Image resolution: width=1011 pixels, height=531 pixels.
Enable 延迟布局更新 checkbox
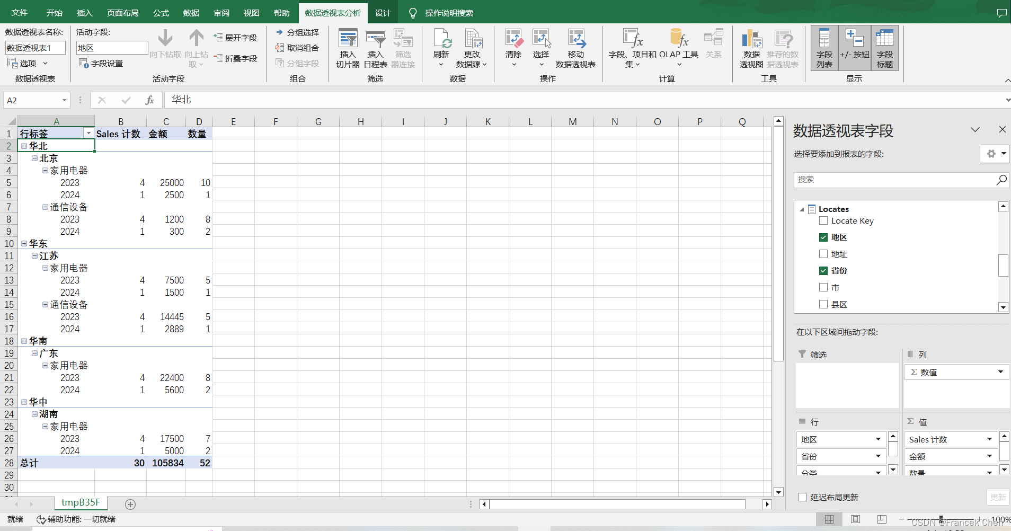click(x=802, y=497)
